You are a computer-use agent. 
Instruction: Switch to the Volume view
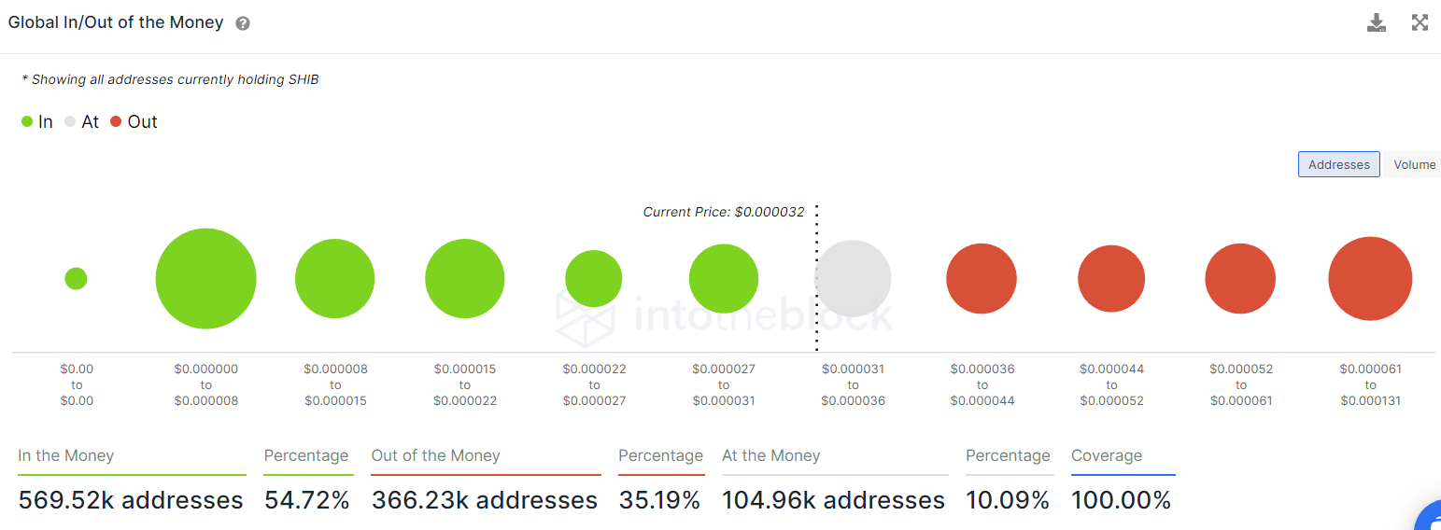tap(1414, 164)
